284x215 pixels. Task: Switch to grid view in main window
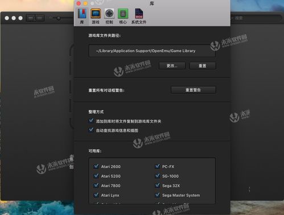(x=31, y=18)
